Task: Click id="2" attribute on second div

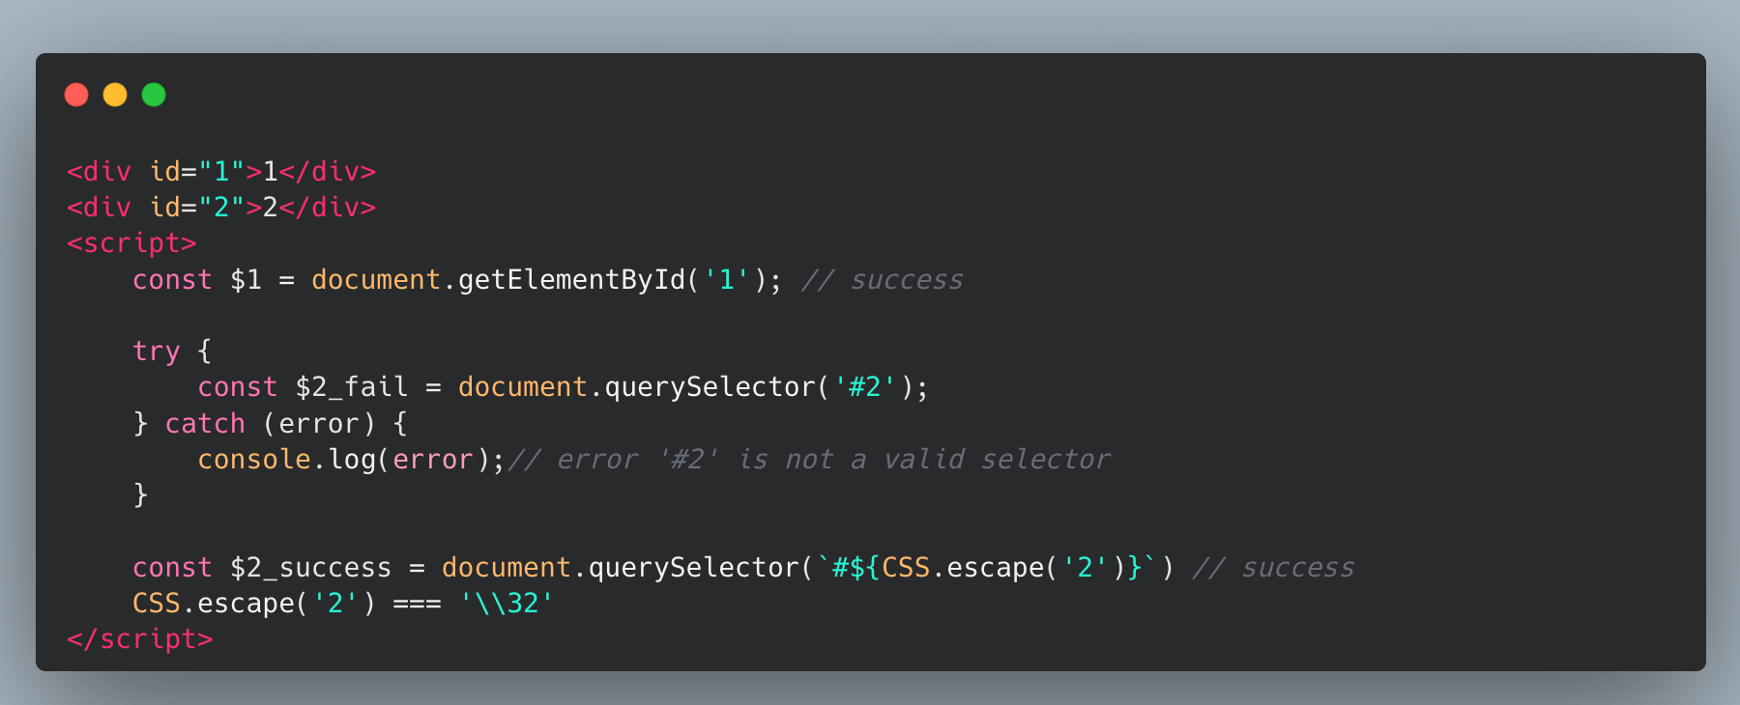Action: click(197, 208)
